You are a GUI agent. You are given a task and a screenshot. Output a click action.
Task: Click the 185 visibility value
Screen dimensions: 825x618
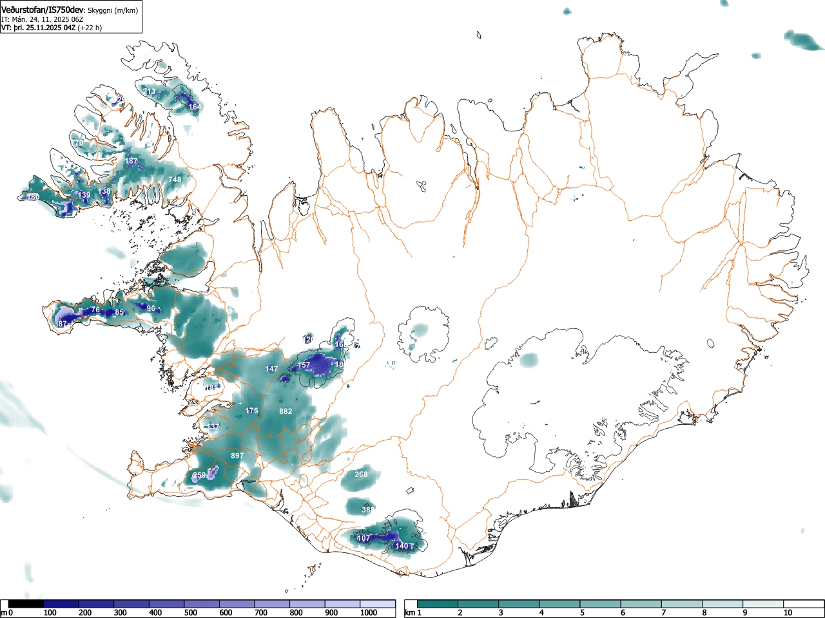(212, 388)
